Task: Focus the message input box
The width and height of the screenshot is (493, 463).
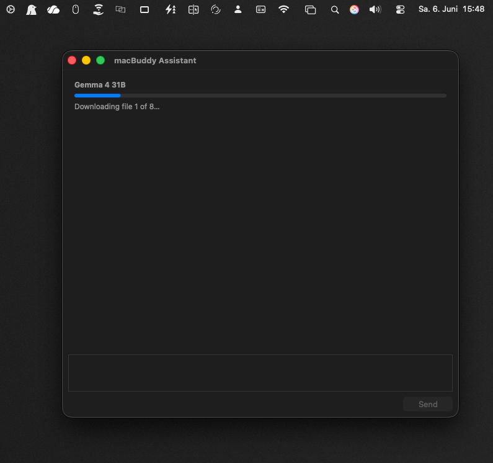Action: 260,373
